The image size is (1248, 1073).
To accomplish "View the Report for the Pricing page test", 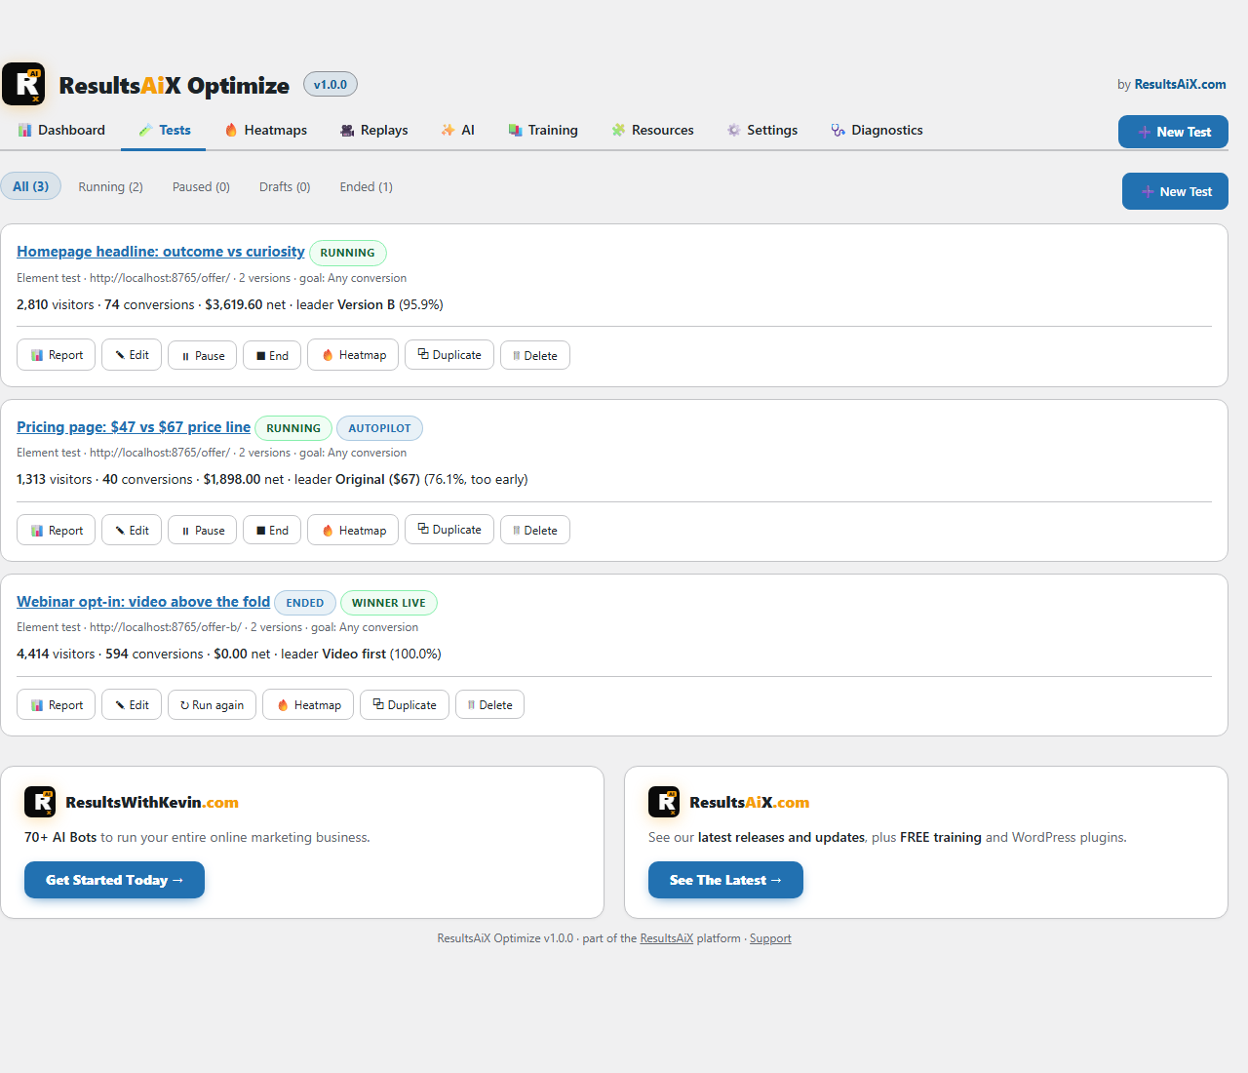I will [x=57, y=530].
